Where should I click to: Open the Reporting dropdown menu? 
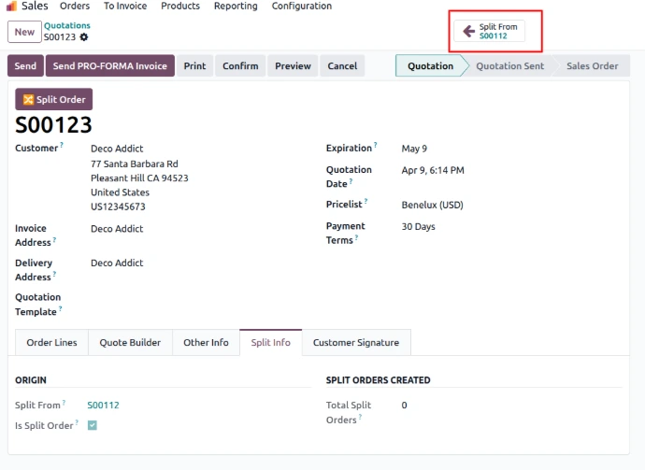(235, 7)
